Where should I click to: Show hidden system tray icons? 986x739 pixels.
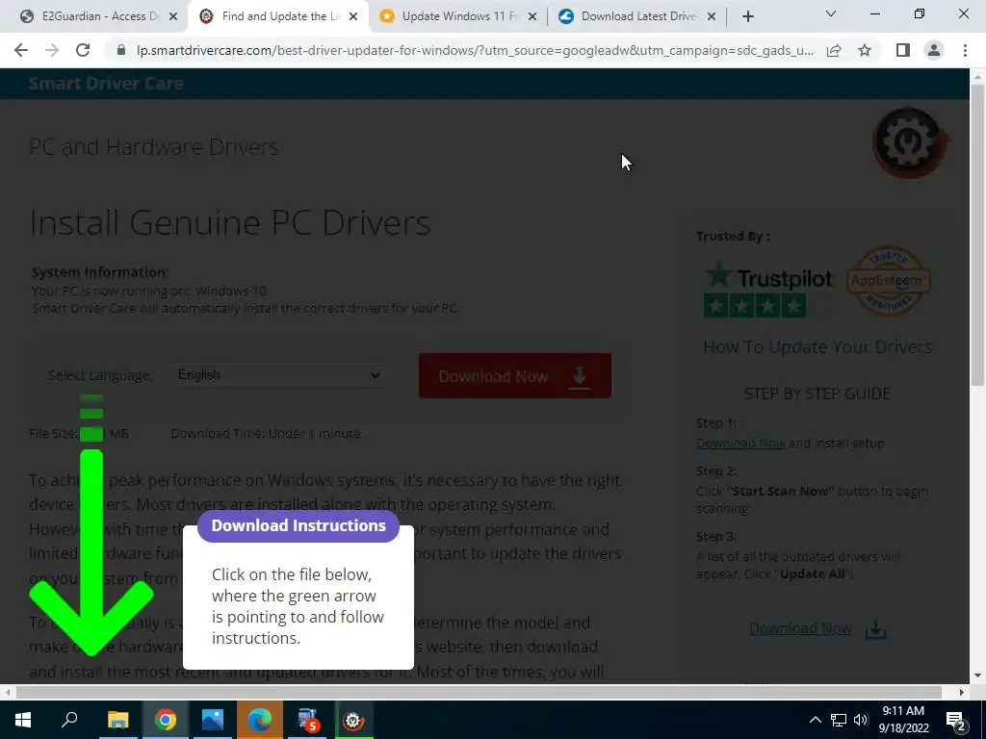[815, 720]
